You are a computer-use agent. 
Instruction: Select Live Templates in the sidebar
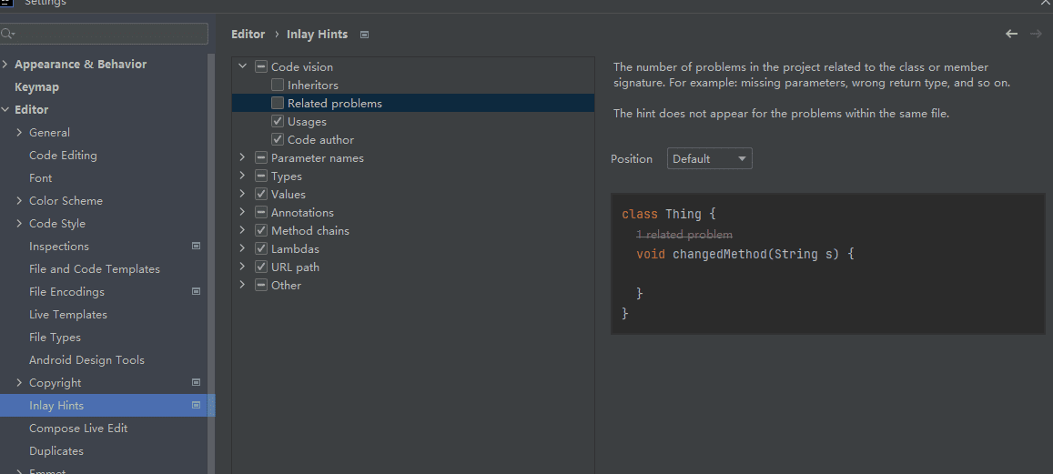point(67,314)
